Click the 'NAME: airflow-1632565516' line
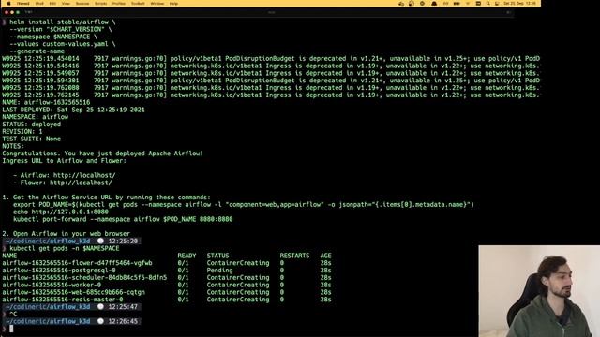The width and height of the screenshot is (600, 337). [x=46, y=102]
